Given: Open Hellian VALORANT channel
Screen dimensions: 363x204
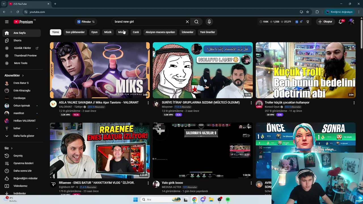Looking at the screenshot, I should pos(22,121).
